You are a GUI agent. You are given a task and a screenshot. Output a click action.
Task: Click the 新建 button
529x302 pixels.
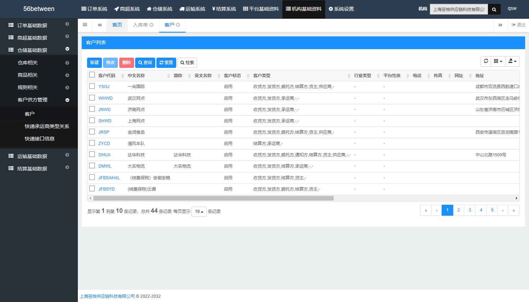point(94,63)
